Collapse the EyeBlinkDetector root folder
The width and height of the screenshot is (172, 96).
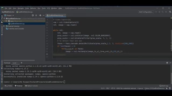[4, 18]
